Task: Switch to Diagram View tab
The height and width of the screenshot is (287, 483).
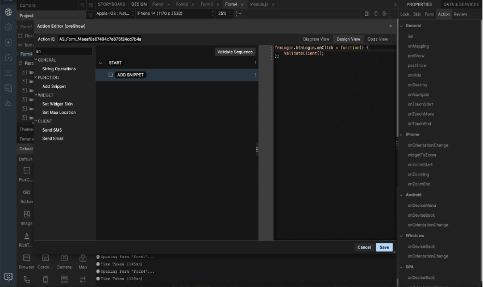Action: 316,39
